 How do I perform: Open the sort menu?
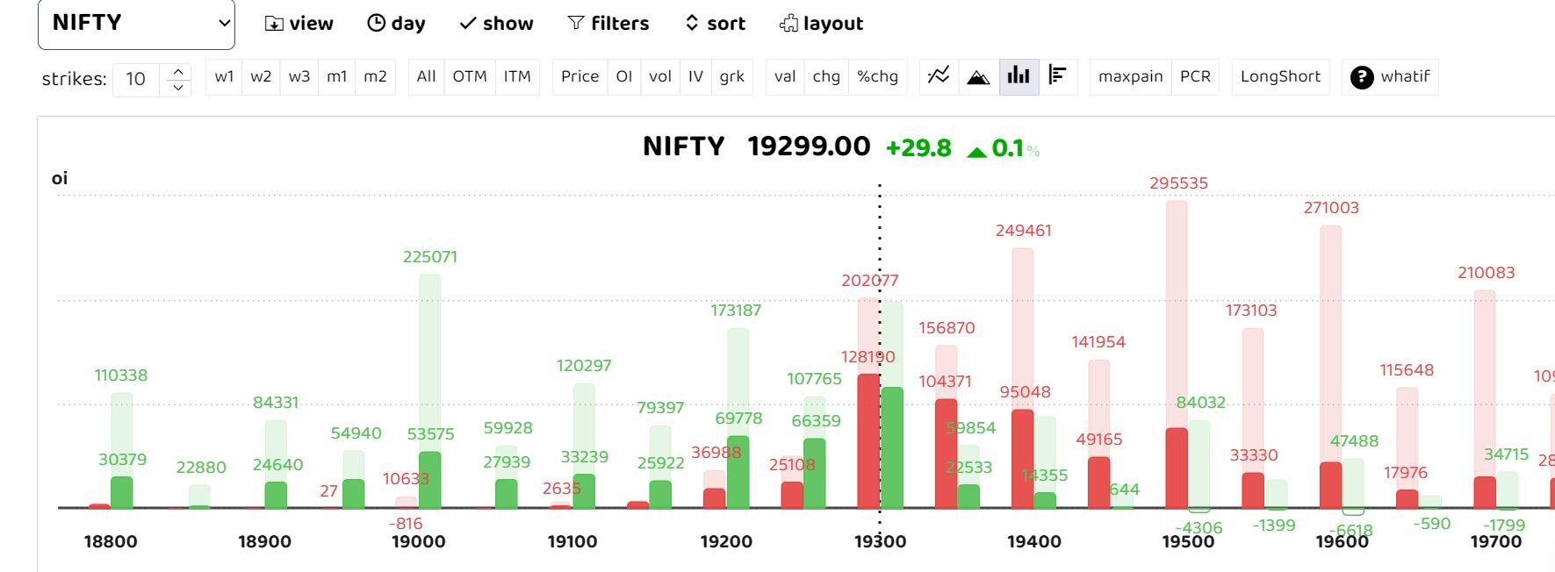715,24
